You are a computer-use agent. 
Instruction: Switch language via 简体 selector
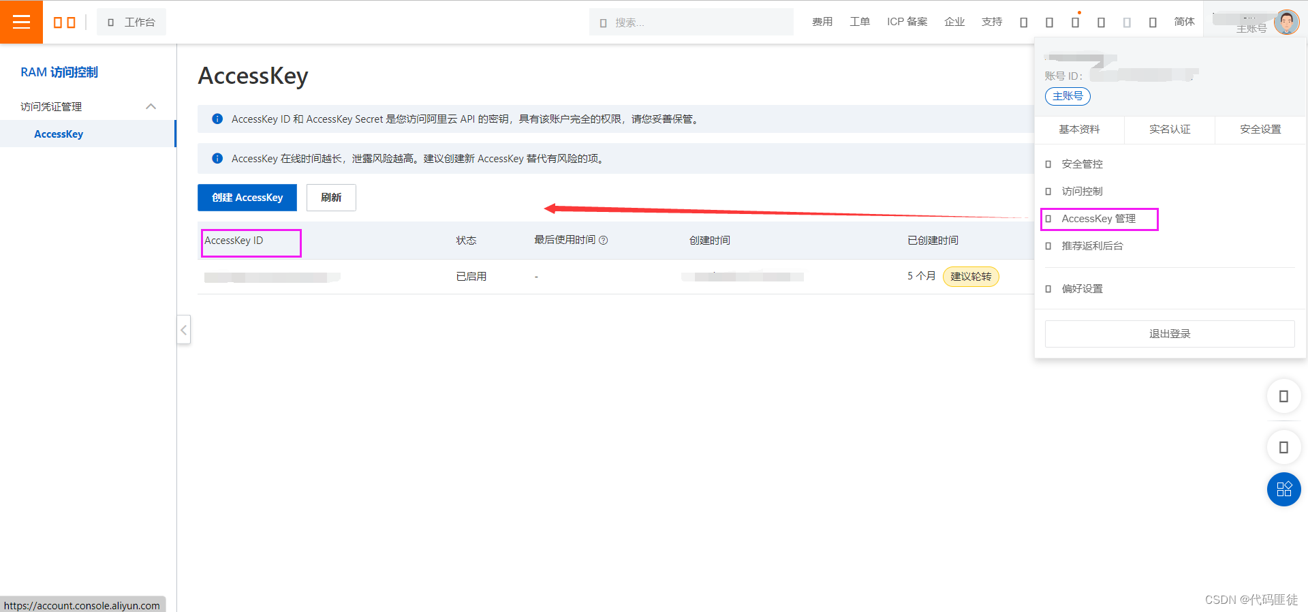coord(1184,22)
